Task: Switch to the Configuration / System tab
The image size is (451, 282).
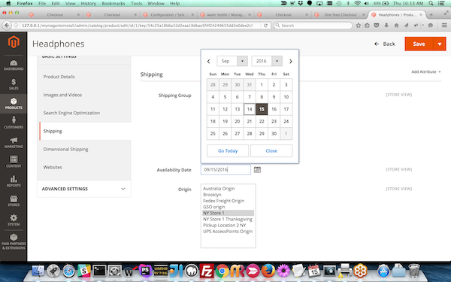Action: 168,15
